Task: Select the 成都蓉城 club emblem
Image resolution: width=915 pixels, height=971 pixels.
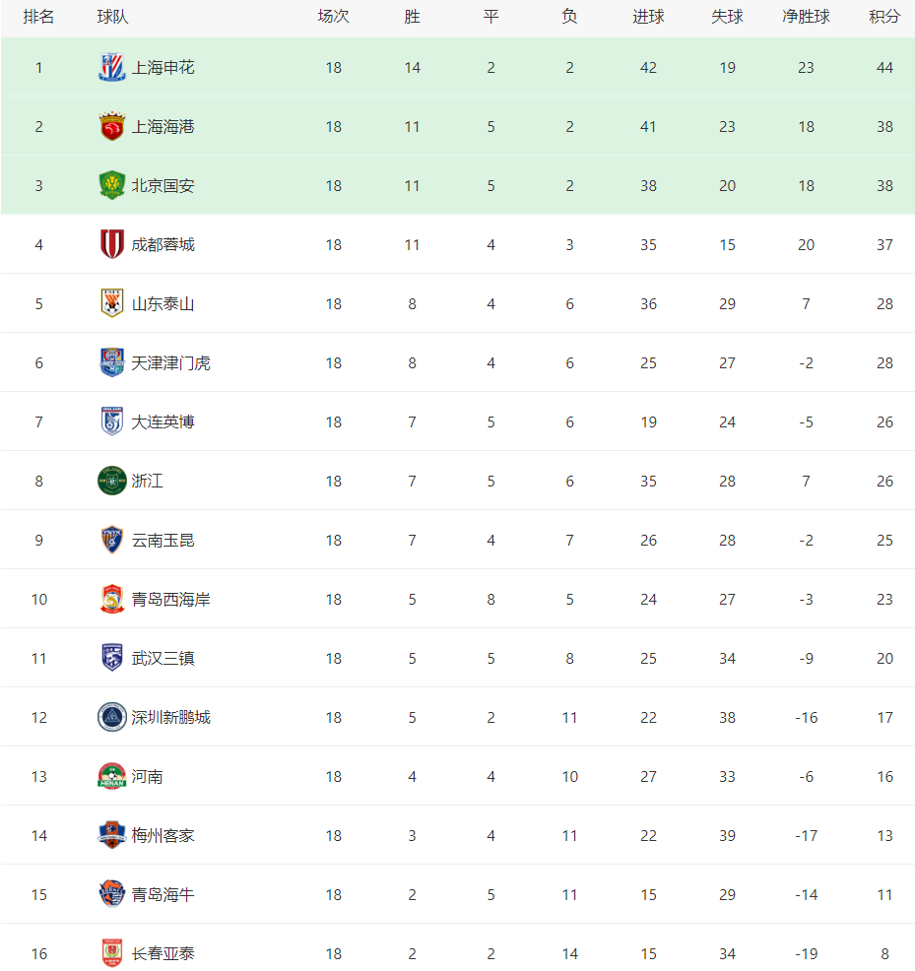Action: [112, 244]
